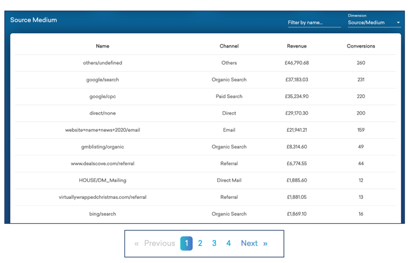Go to page 3
Screen dimensions: 408x263
pyautogui.click(x=214, y=243)
